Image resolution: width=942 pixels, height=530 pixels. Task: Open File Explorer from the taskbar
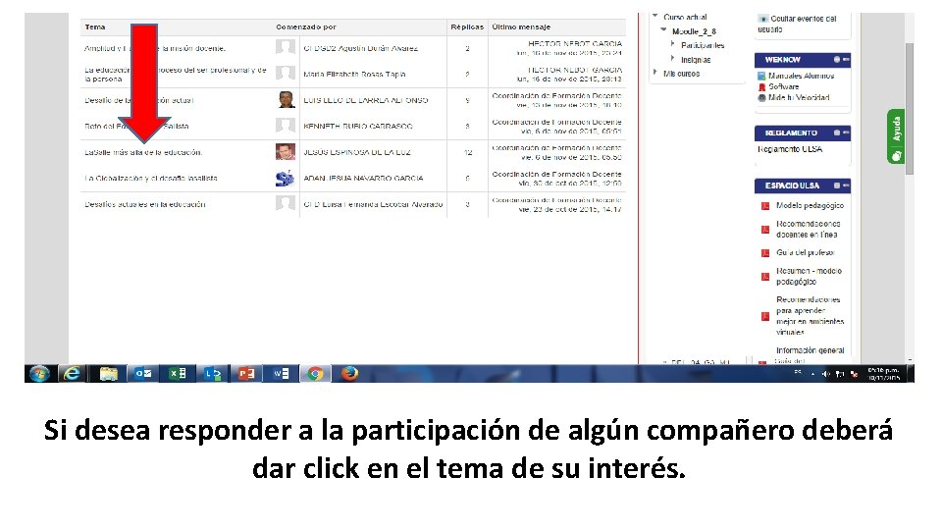[108, 374]
